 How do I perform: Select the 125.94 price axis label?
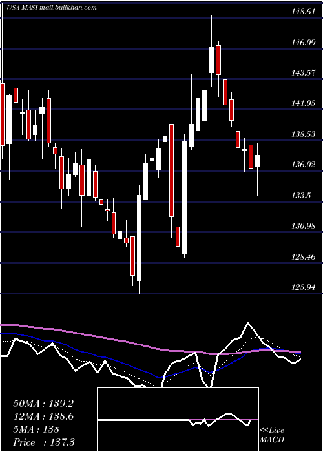[x=304, y=287]
